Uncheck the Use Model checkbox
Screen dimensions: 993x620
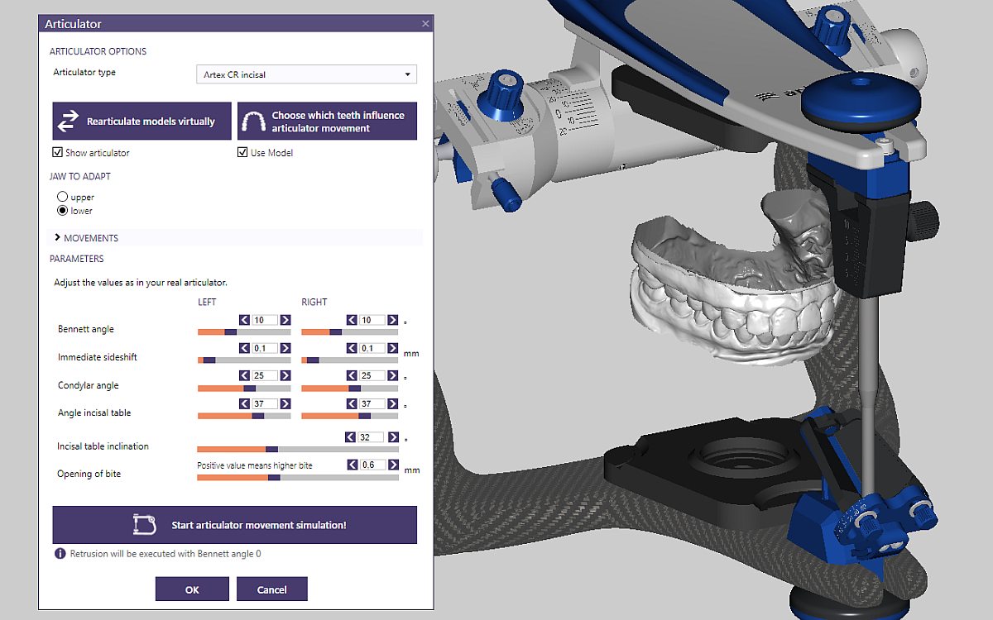click(242, 153)
